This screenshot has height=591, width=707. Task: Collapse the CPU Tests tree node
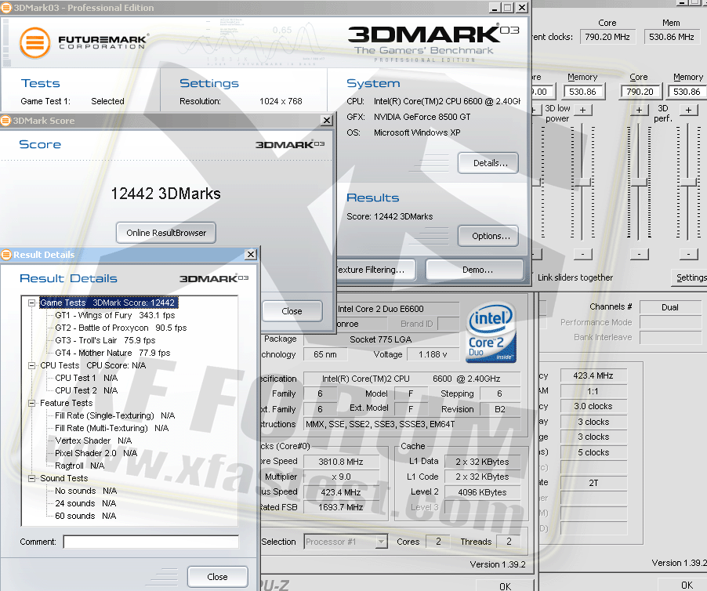[x=31, y=365]
